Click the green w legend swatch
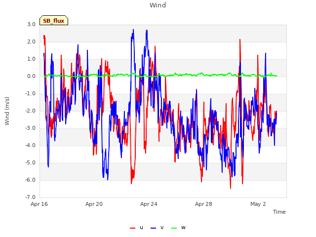 pyautogui.click(x=174, y=228)
